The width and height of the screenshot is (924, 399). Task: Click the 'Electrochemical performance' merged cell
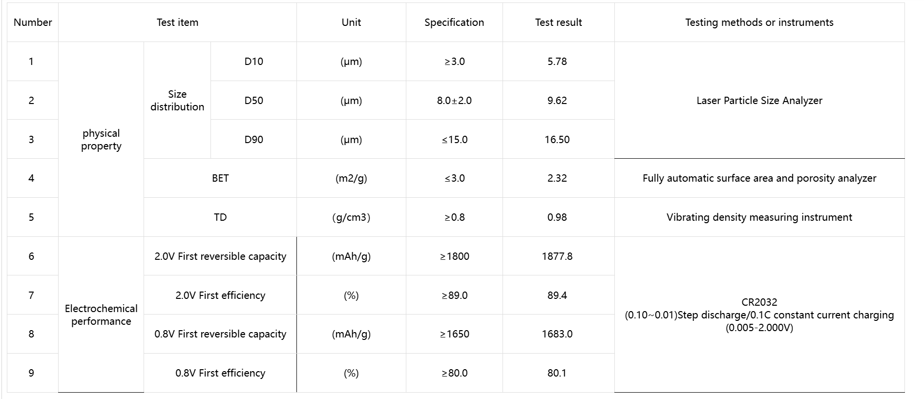coord(101,315)
